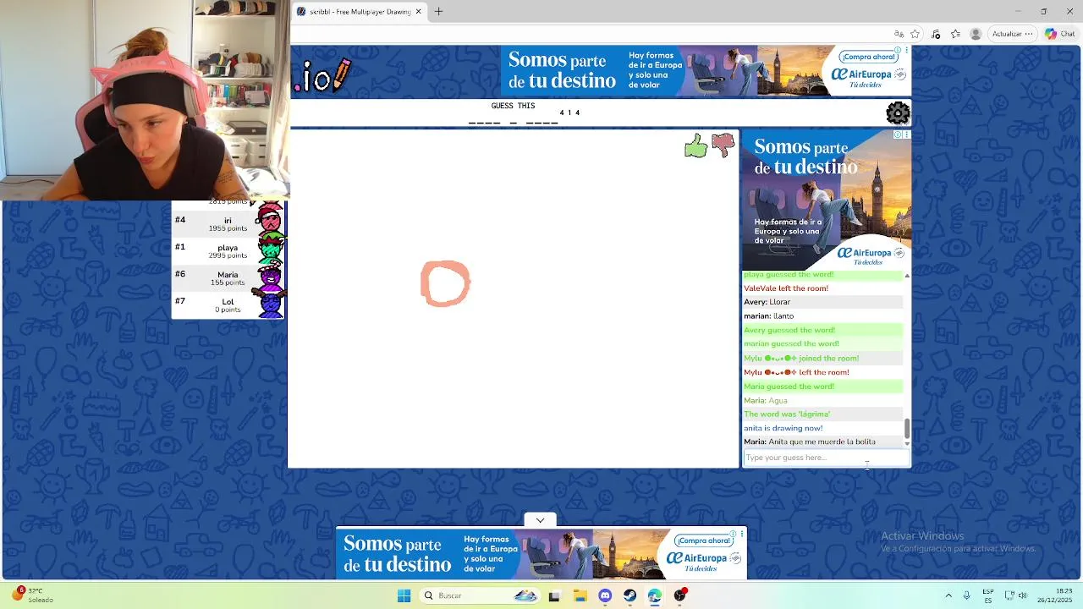
Task: Click playa's green avatar
Action: point(271,250)
